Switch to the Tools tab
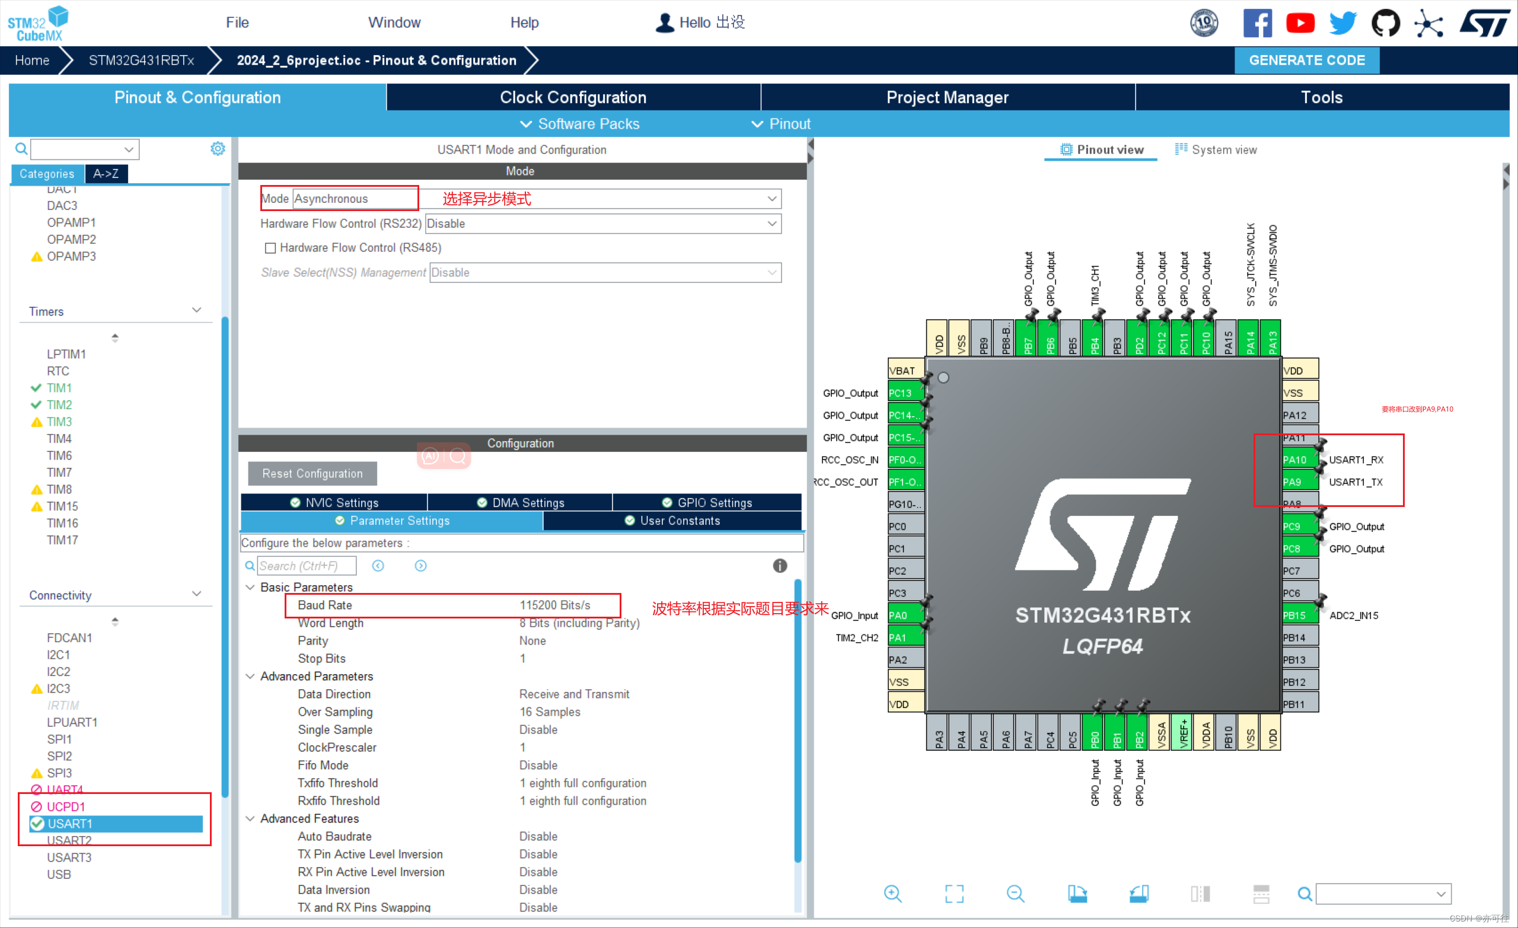1518x928 pixels. coord(1322,97)
